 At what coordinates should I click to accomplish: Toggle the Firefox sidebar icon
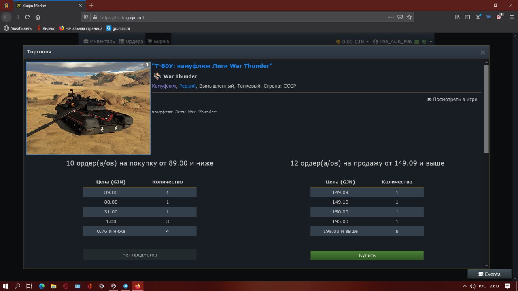point(467,17)
